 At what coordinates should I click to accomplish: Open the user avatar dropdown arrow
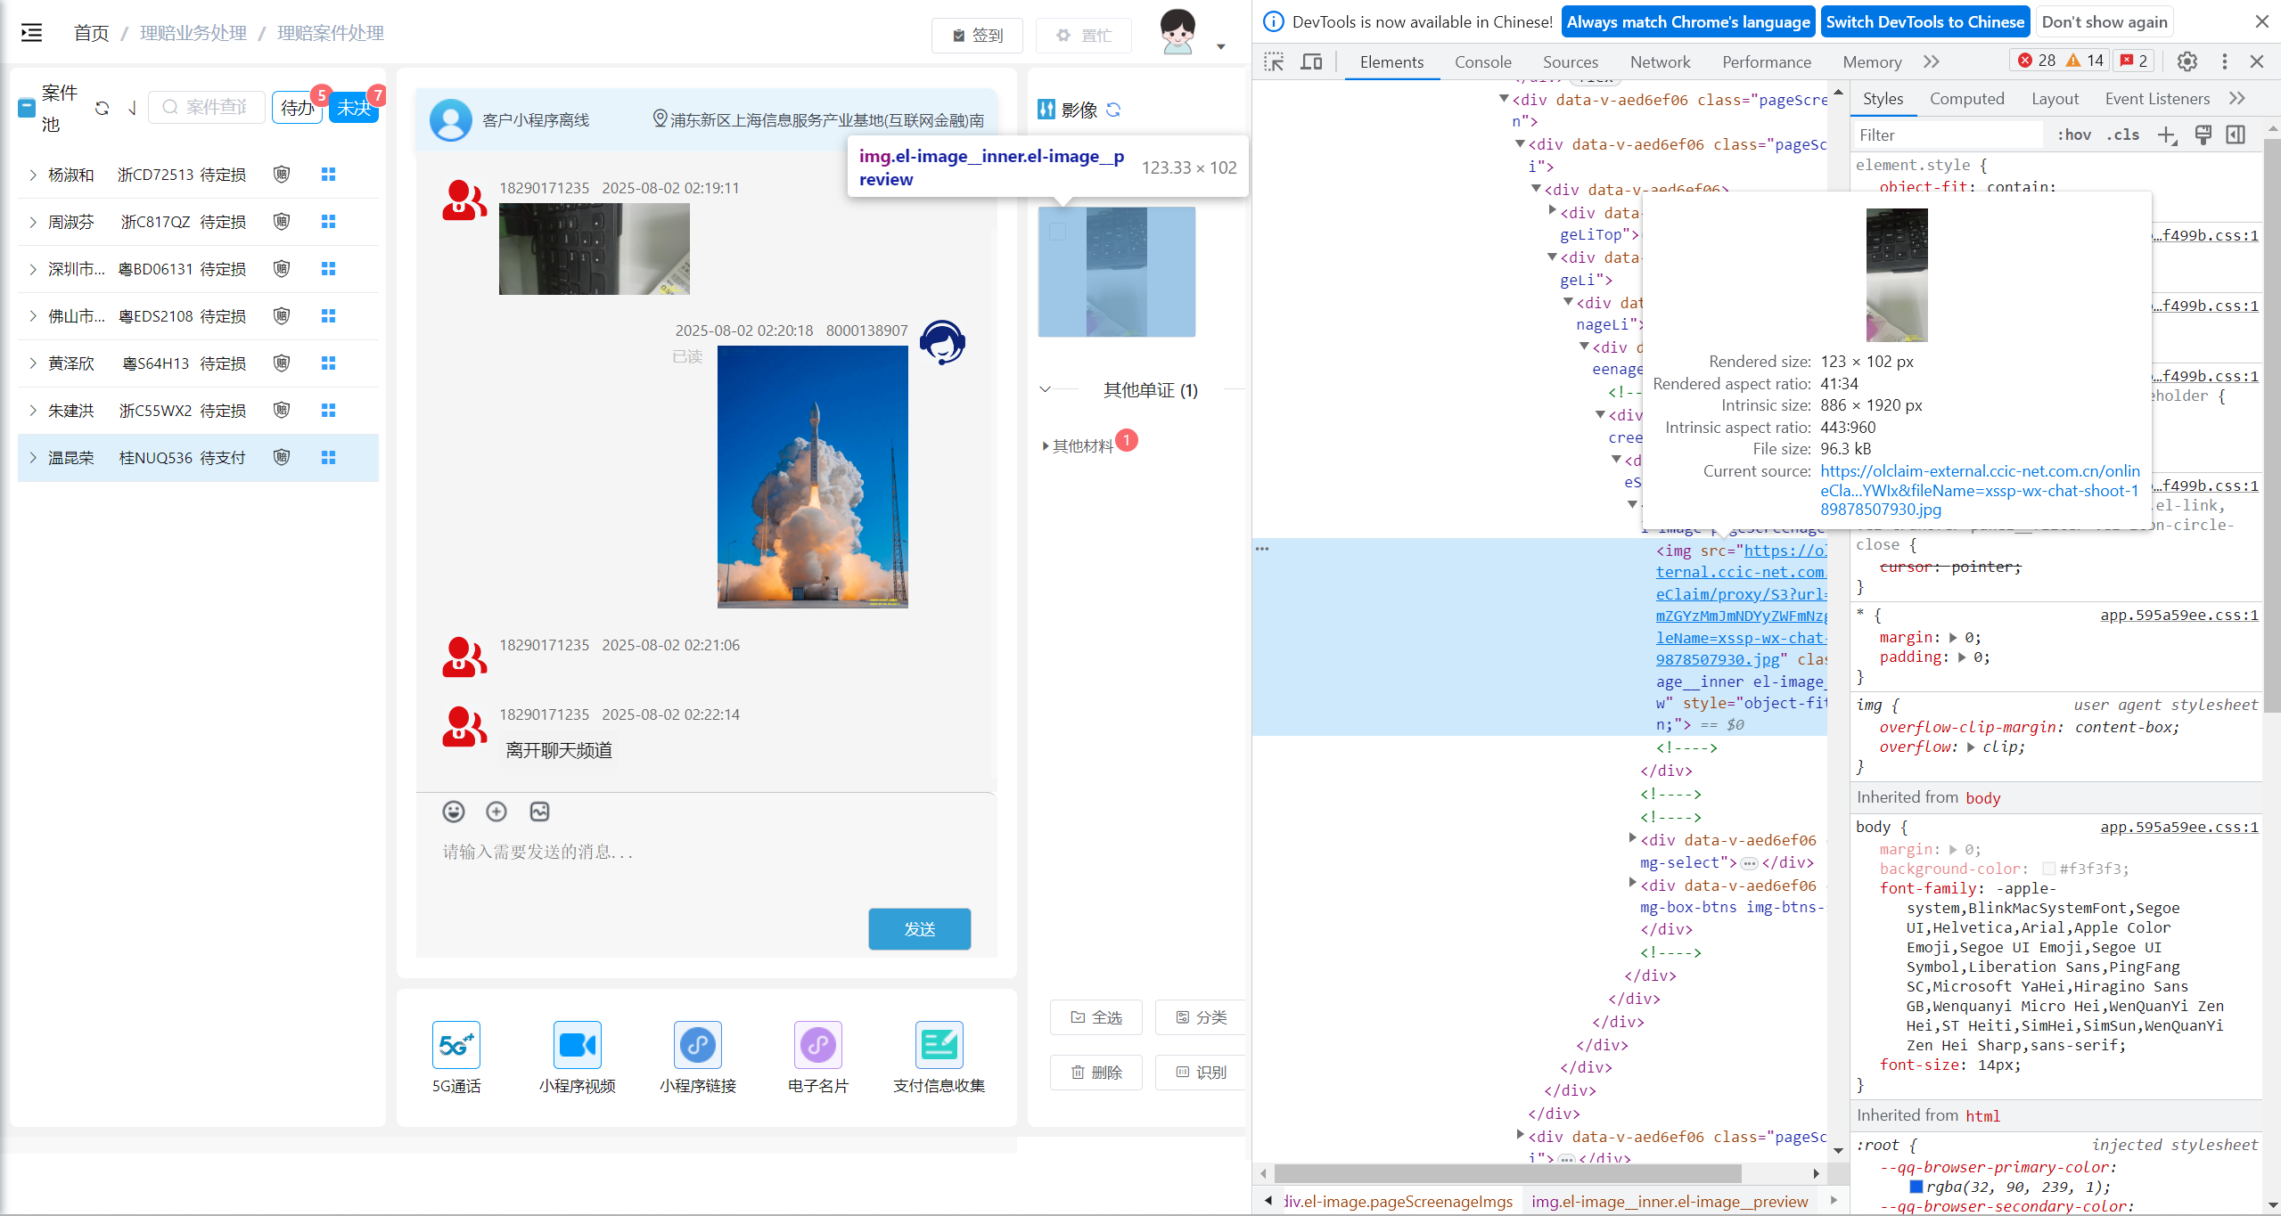pyautogui.click(x=1220, y=46)
